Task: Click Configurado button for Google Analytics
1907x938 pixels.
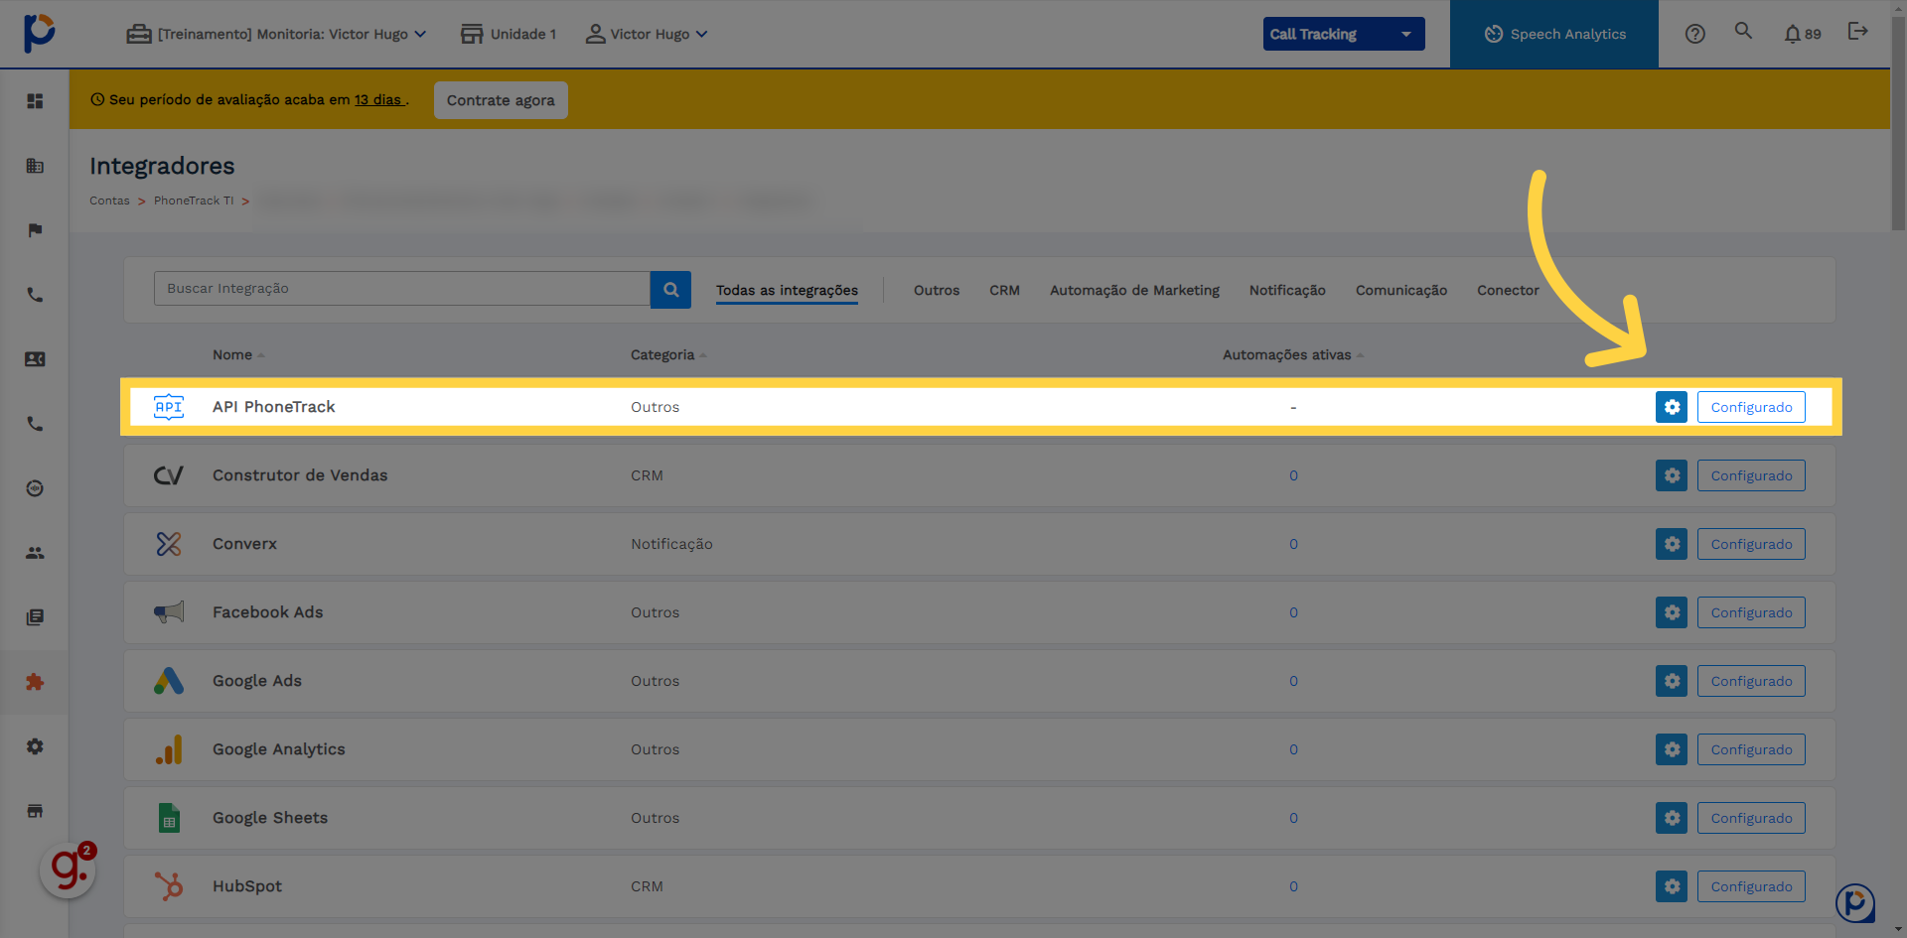Action: (1751, 749)
